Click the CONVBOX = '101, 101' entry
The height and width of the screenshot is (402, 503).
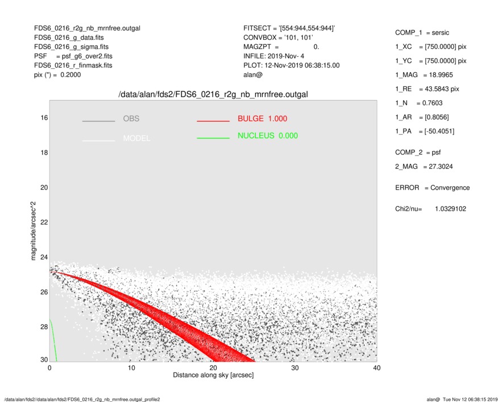(278, 37)
